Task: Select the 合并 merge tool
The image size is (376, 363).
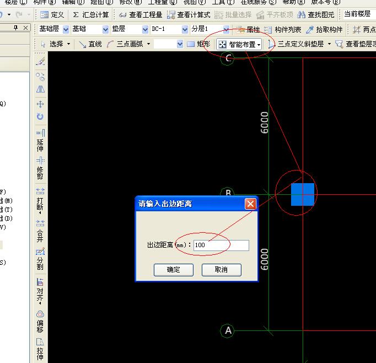Action: [40, 231]
